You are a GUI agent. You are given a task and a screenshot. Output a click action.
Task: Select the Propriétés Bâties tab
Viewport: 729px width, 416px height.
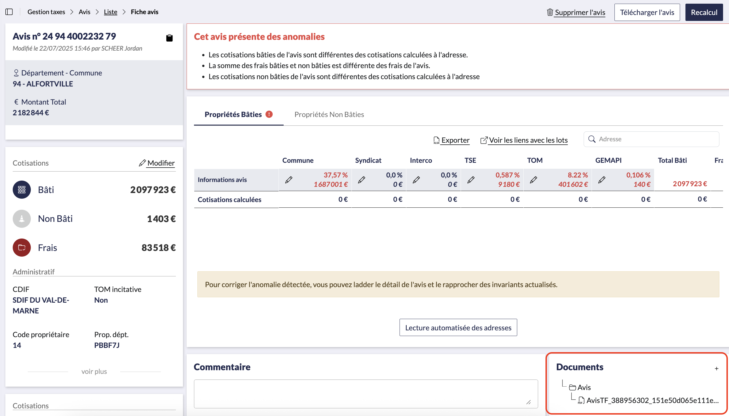233,114
